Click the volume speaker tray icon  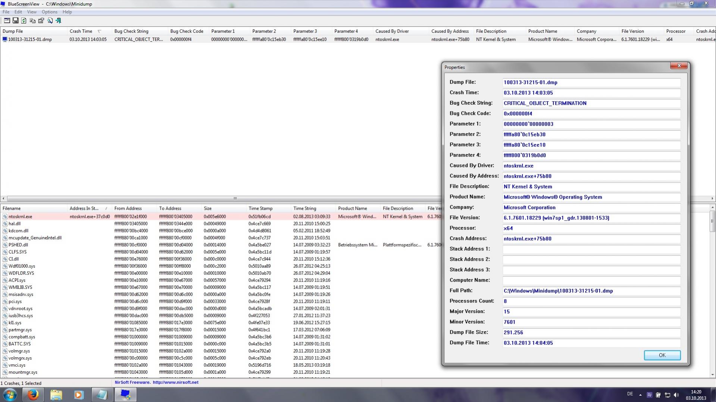tap(676, 395)
